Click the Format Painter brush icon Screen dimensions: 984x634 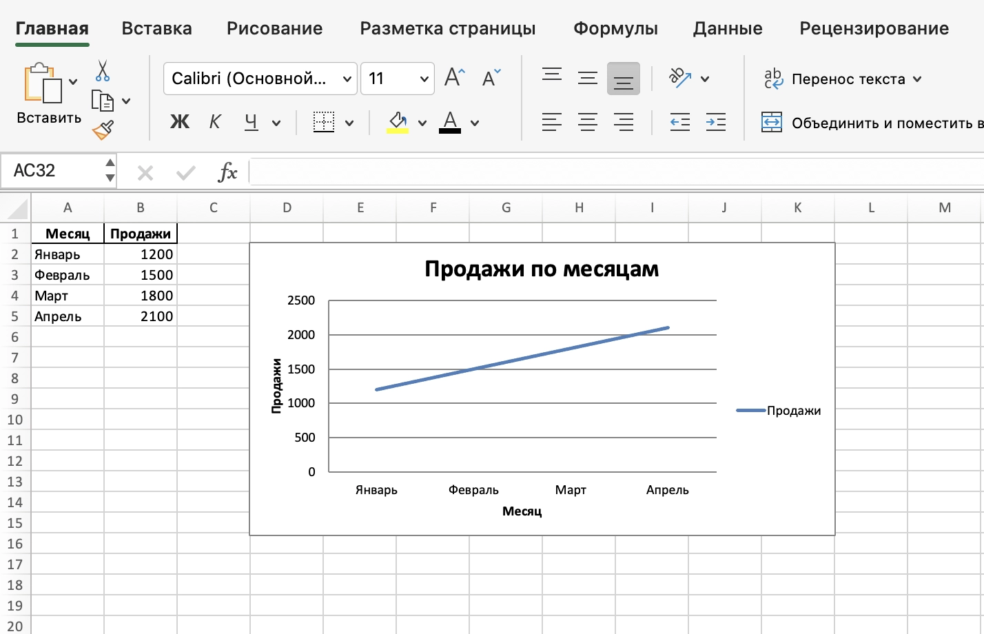click(x=103, y=130)
